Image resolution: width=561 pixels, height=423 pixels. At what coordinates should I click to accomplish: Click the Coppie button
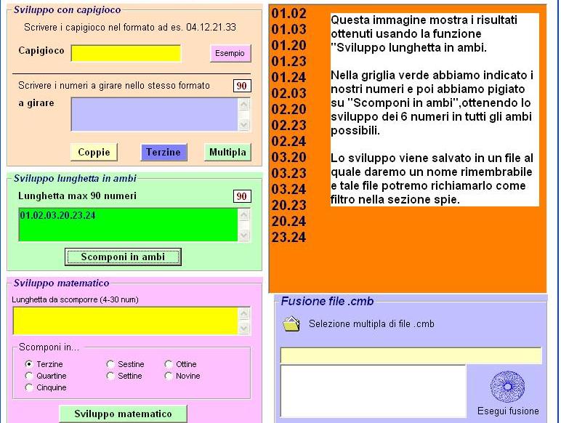[x=94, y=152]
